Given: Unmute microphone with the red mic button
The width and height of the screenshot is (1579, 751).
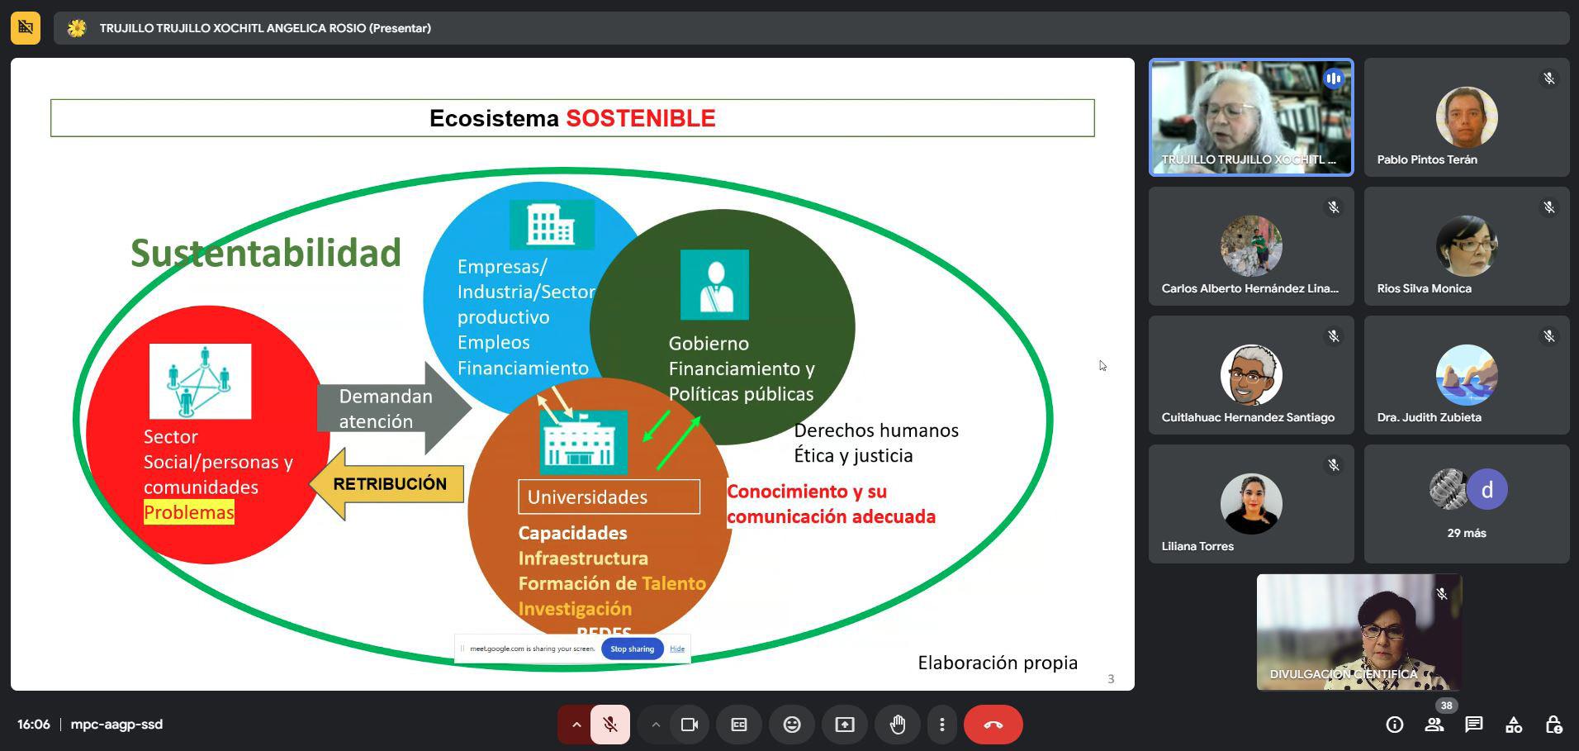Looking at the screenshot, I should click(610, 725).
